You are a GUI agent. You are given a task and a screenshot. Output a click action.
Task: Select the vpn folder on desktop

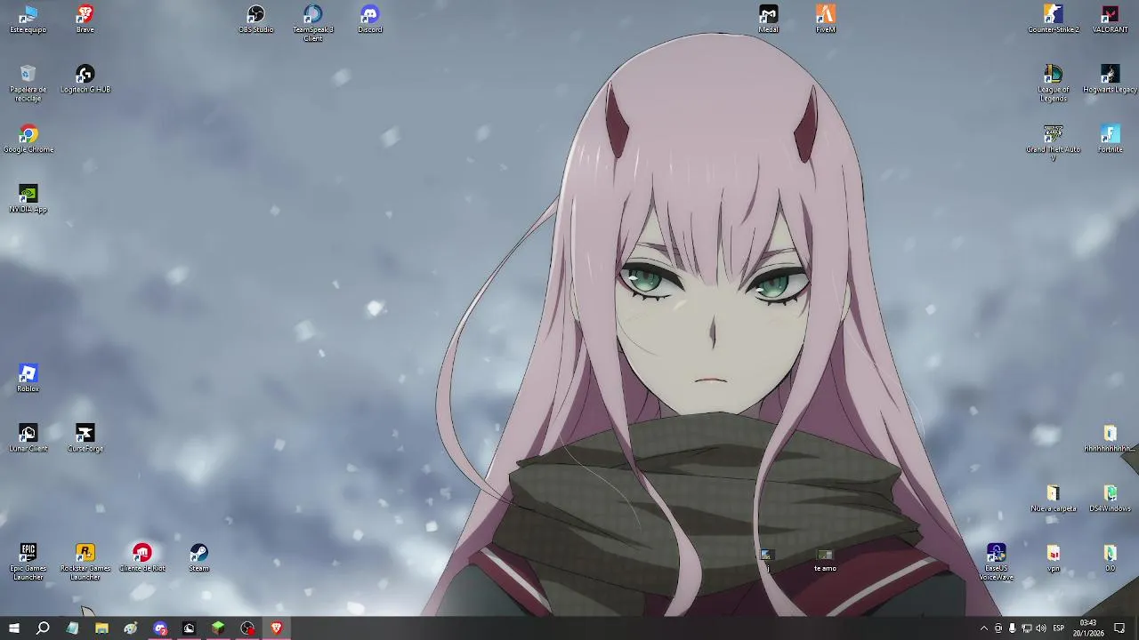click(1054, 558)
